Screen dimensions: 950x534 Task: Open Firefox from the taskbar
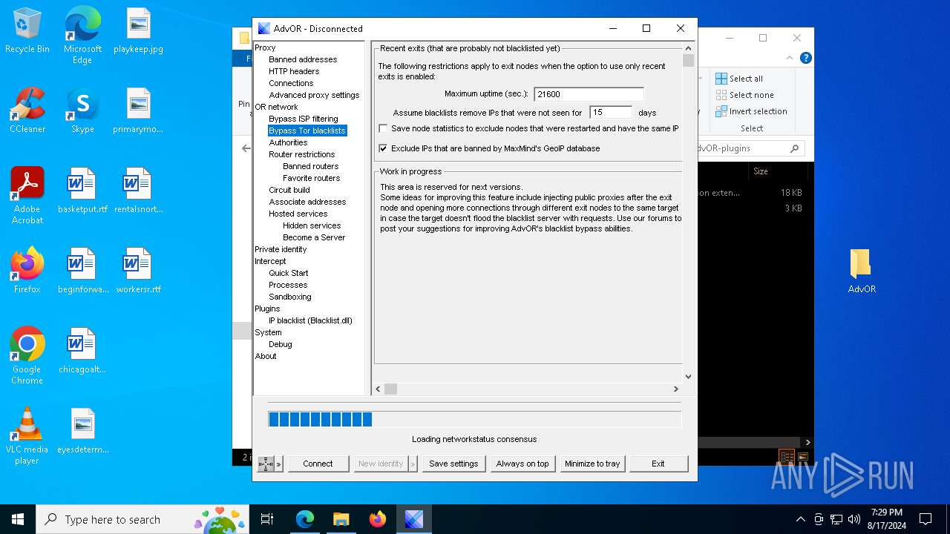(378, 519)
